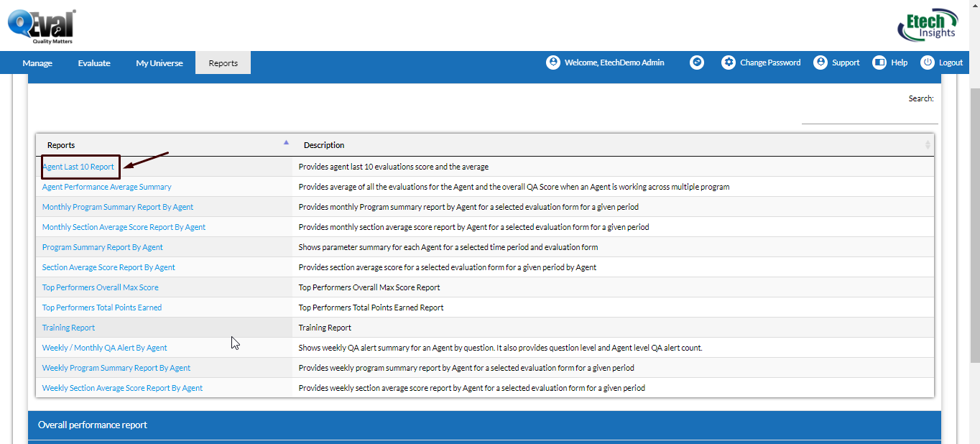Image resolution: width=980 pixels, height=444 pixels.
Task: Sort by the Reports column arrow
Action: coord(287,143)
